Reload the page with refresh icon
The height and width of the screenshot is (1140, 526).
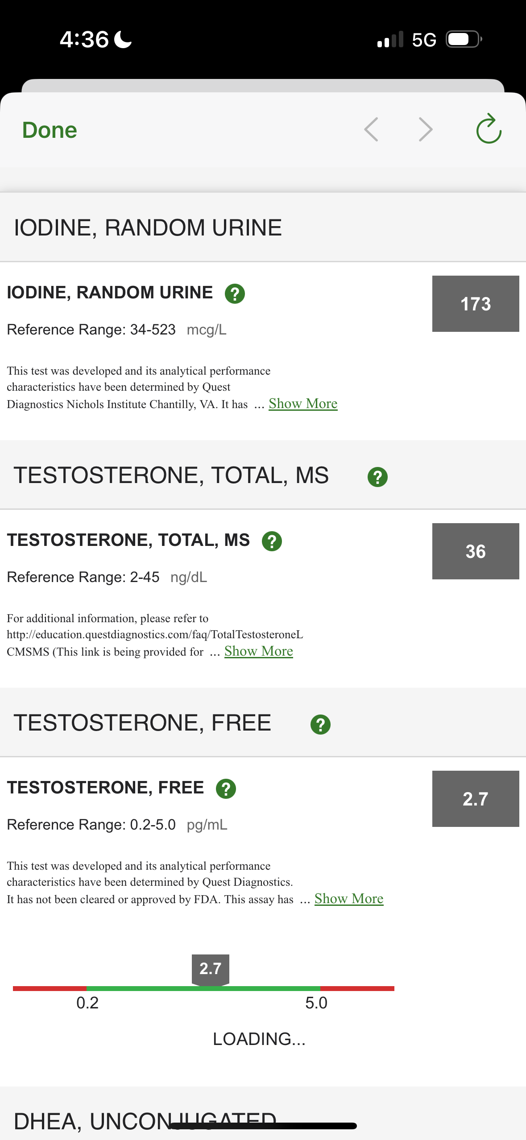coord(489,129)
